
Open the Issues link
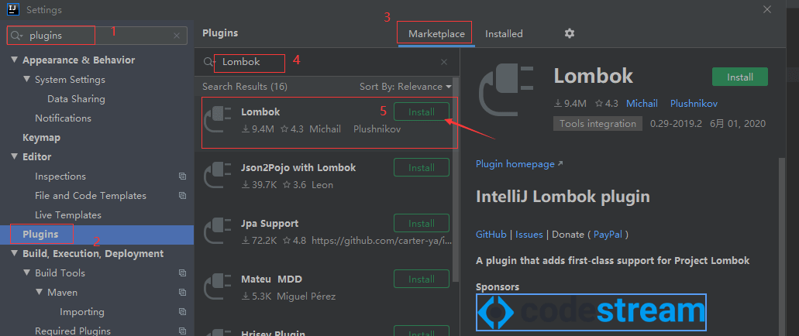tap(529, 235)
